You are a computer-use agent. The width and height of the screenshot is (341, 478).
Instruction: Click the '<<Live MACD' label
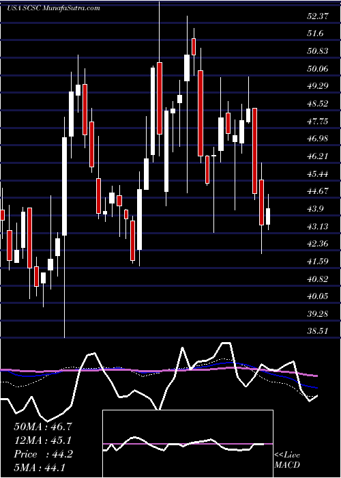(x=287, y=460)
